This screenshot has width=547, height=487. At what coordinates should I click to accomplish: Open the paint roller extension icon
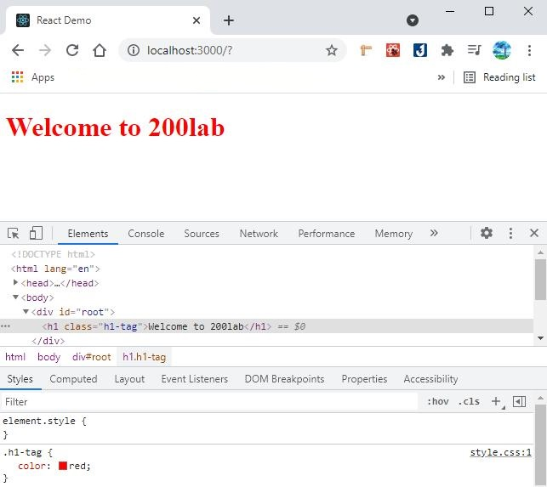tap(366, 50)
